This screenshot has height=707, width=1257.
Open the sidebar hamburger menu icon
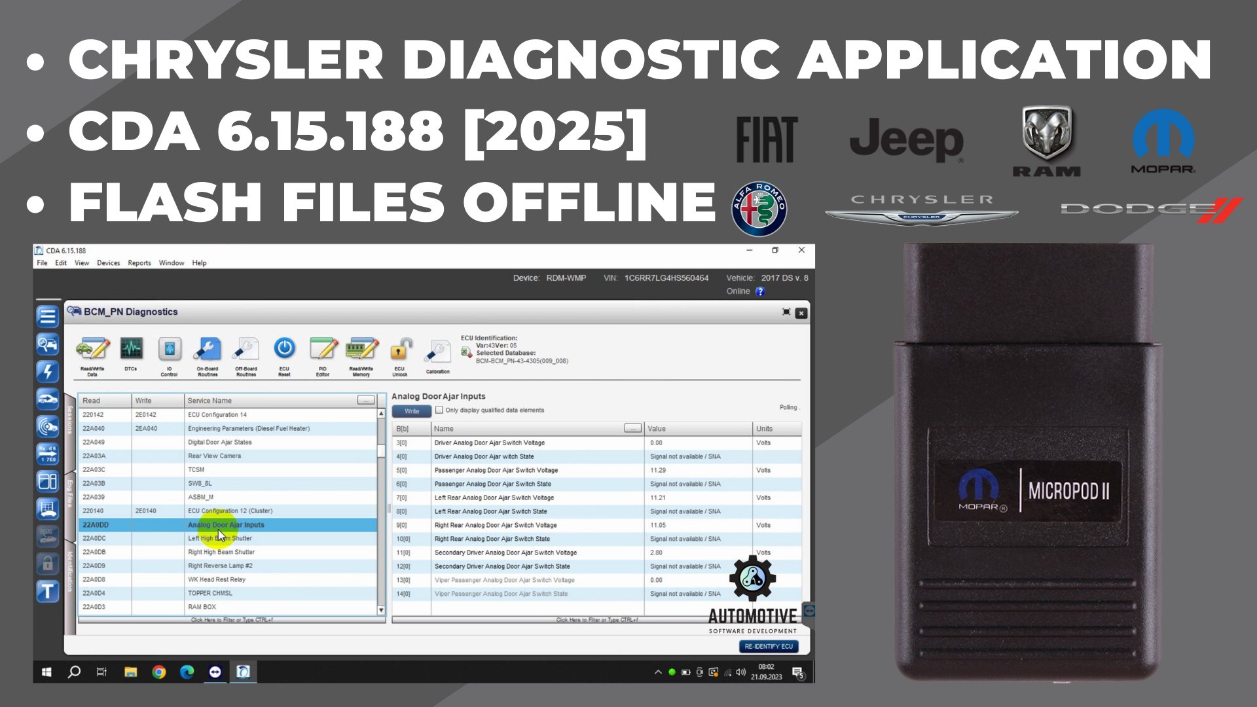pyautogui.click(x=47, y=317)
